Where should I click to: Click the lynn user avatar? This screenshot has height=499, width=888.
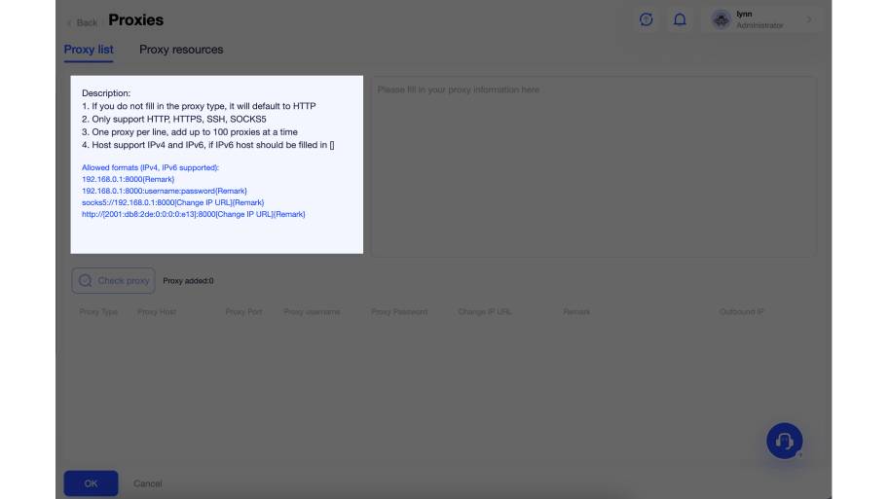721,19
